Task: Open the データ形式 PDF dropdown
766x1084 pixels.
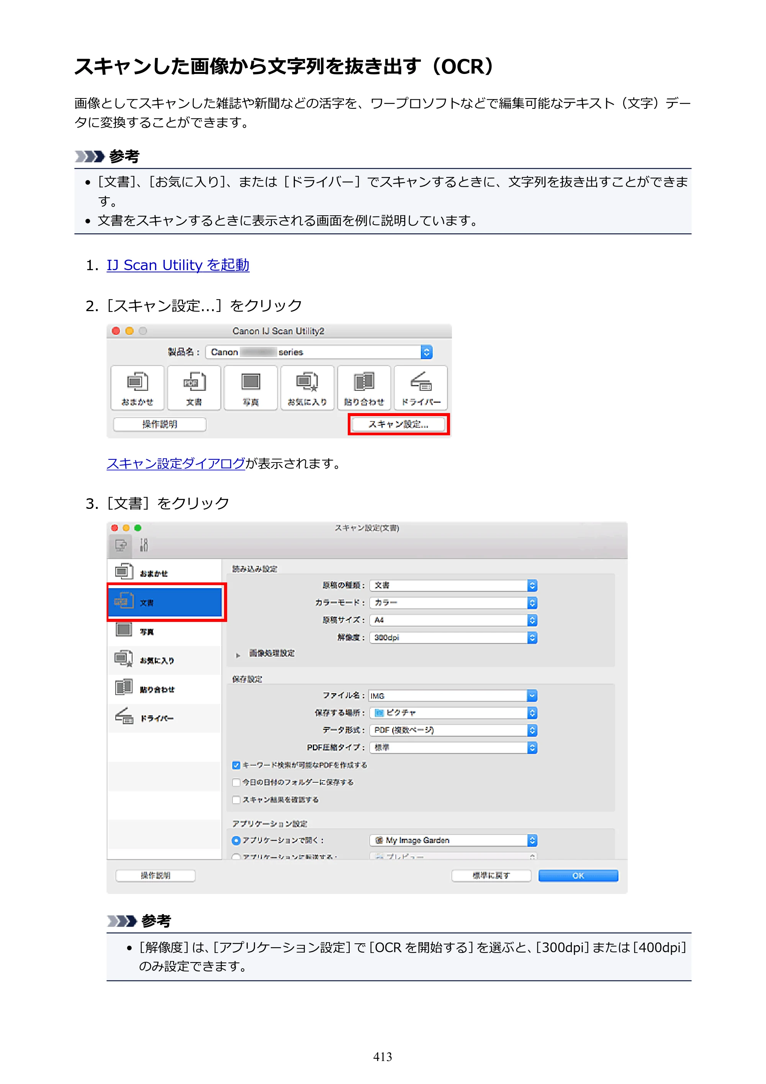Action: [x=453, y=730]
